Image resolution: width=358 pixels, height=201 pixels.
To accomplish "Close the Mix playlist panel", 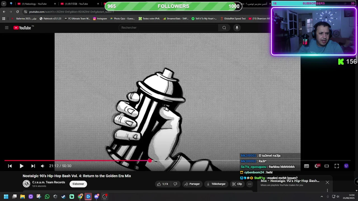I will [327, 183].
